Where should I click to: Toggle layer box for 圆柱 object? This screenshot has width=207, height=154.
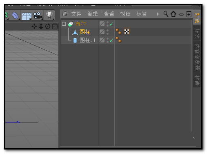(x=102, y=32)
